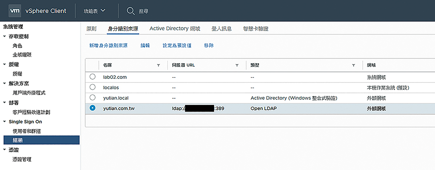Open filter icon in 名稱 column header

[x=158, y=65]
